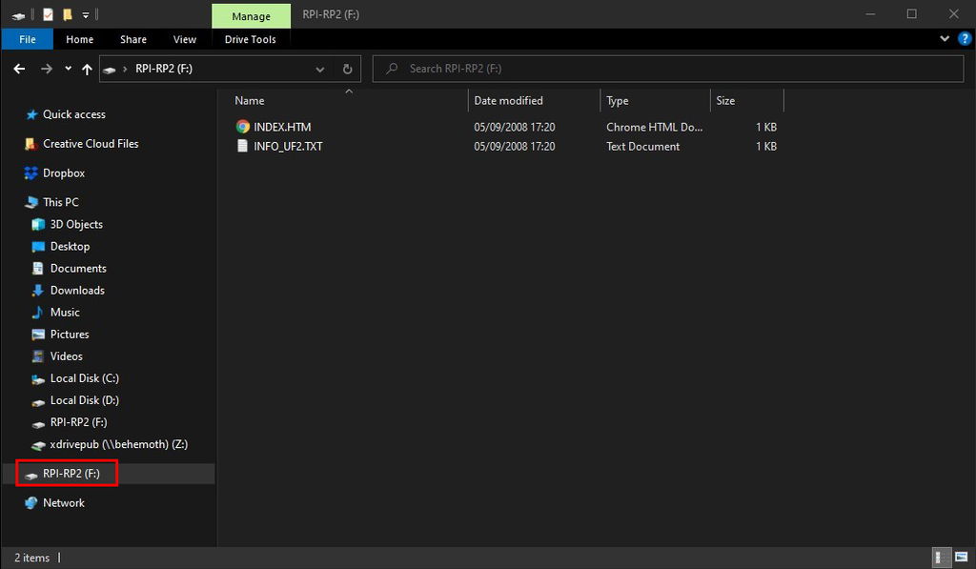Image resolution: width=976 pixels, height=569 pixels.
Task: Switch to the Drive Tools tab
Action: tap(250, 39)
